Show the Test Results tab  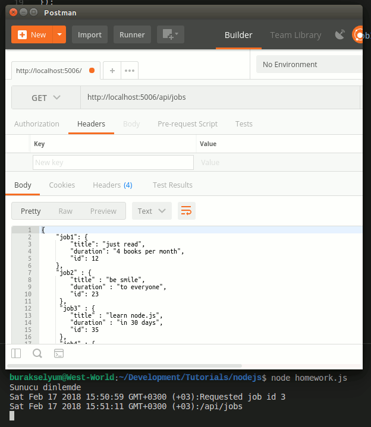[x=172, y=185]
